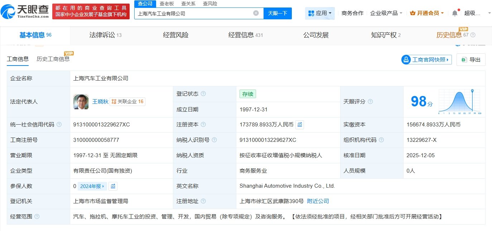Open the 应用 dropdown menu
This screenshot has width=492, height=231.
point(320,13)
